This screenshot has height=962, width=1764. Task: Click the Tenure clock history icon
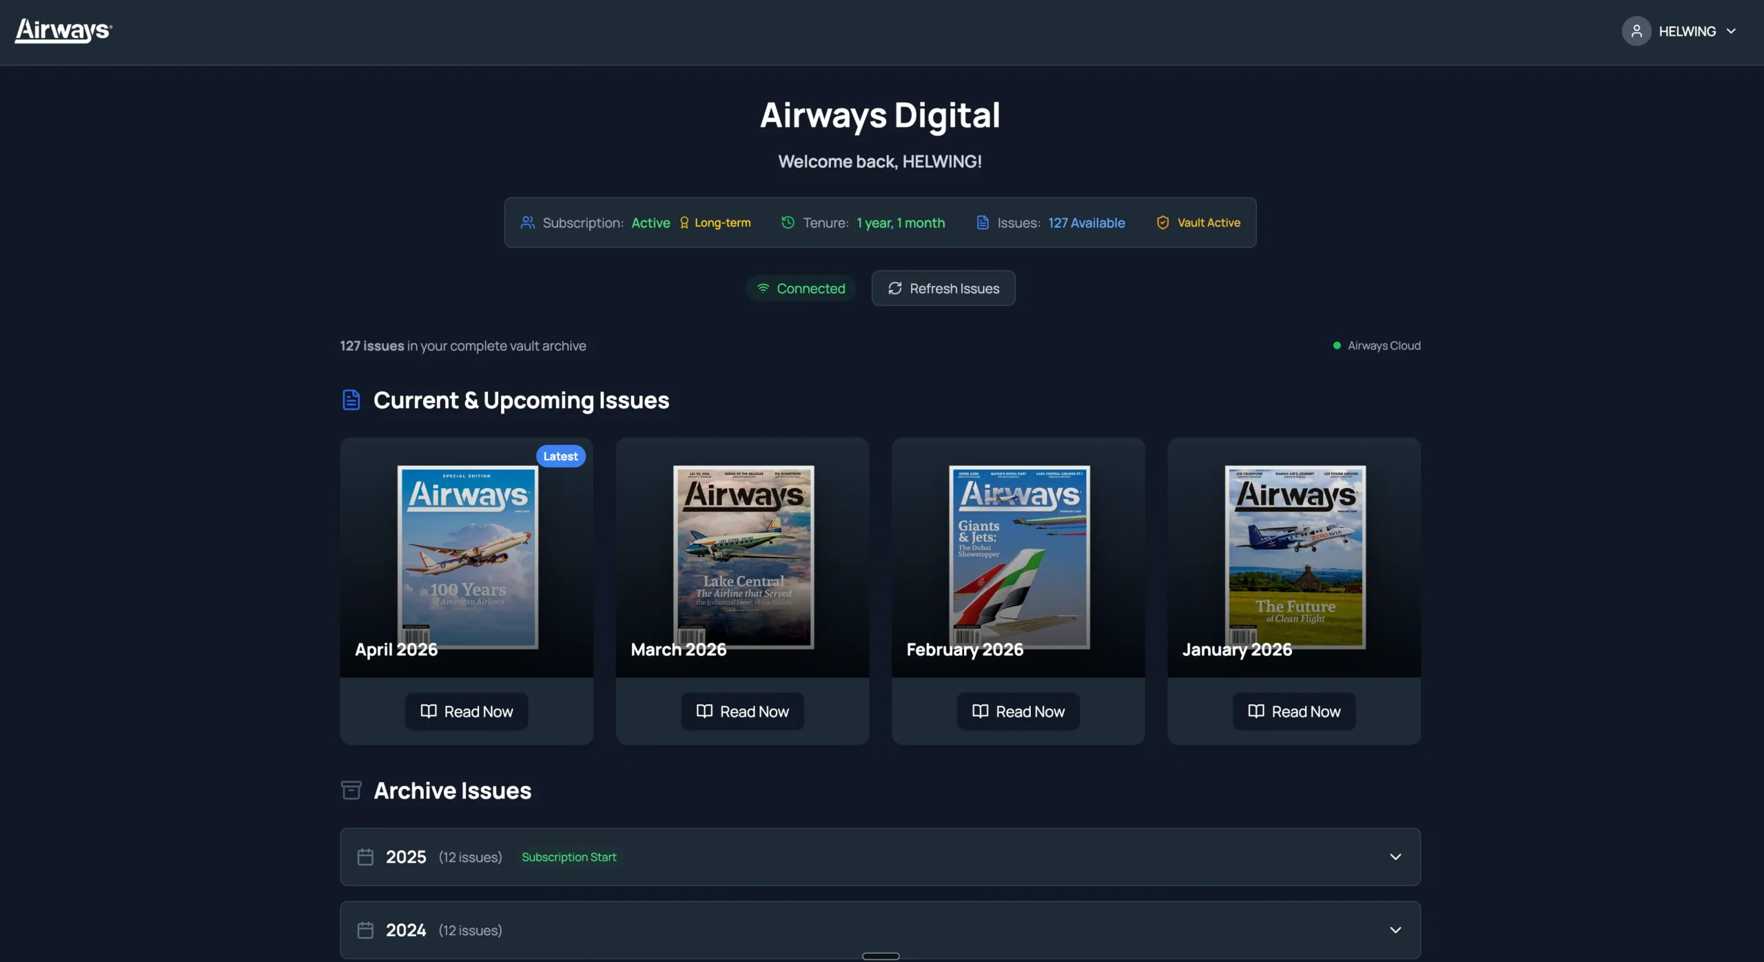pyautogui.click(x=788, y=223)
